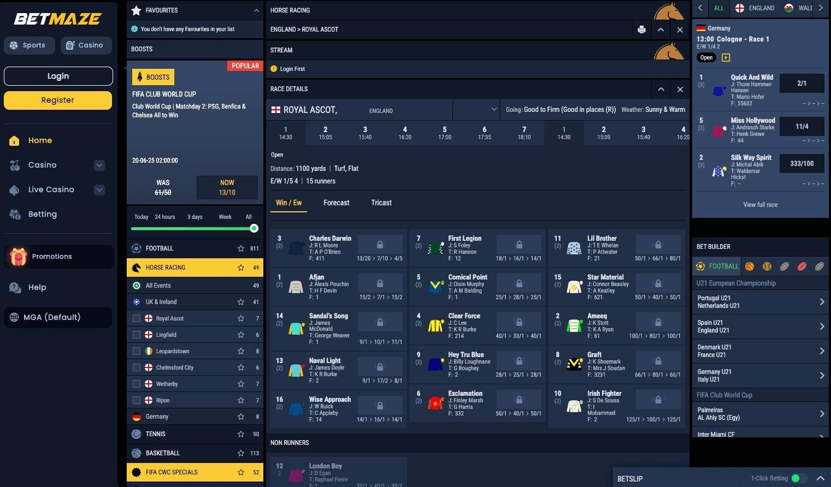Favourite the Football sport star
Image resolution: width=831 pixels, height=487 pixels.
[240, 248]
